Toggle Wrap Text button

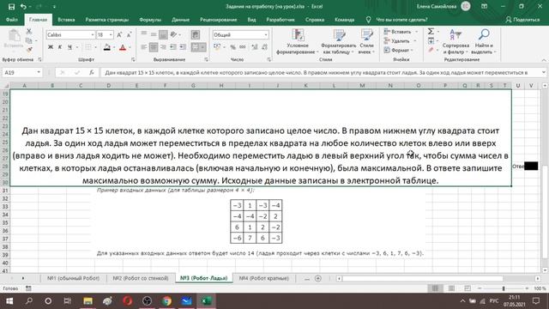tap(196, 34)
